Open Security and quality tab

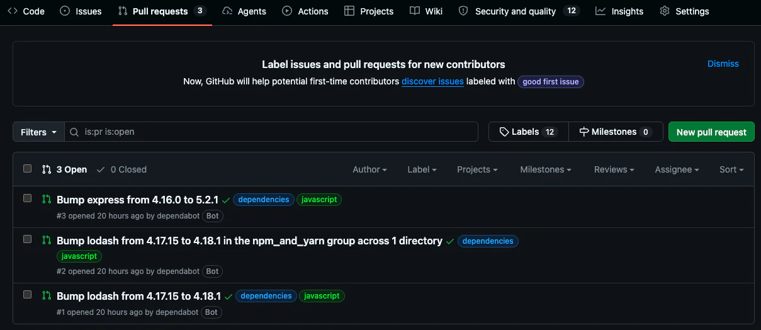pyautogui.click(x=519, y=11)
